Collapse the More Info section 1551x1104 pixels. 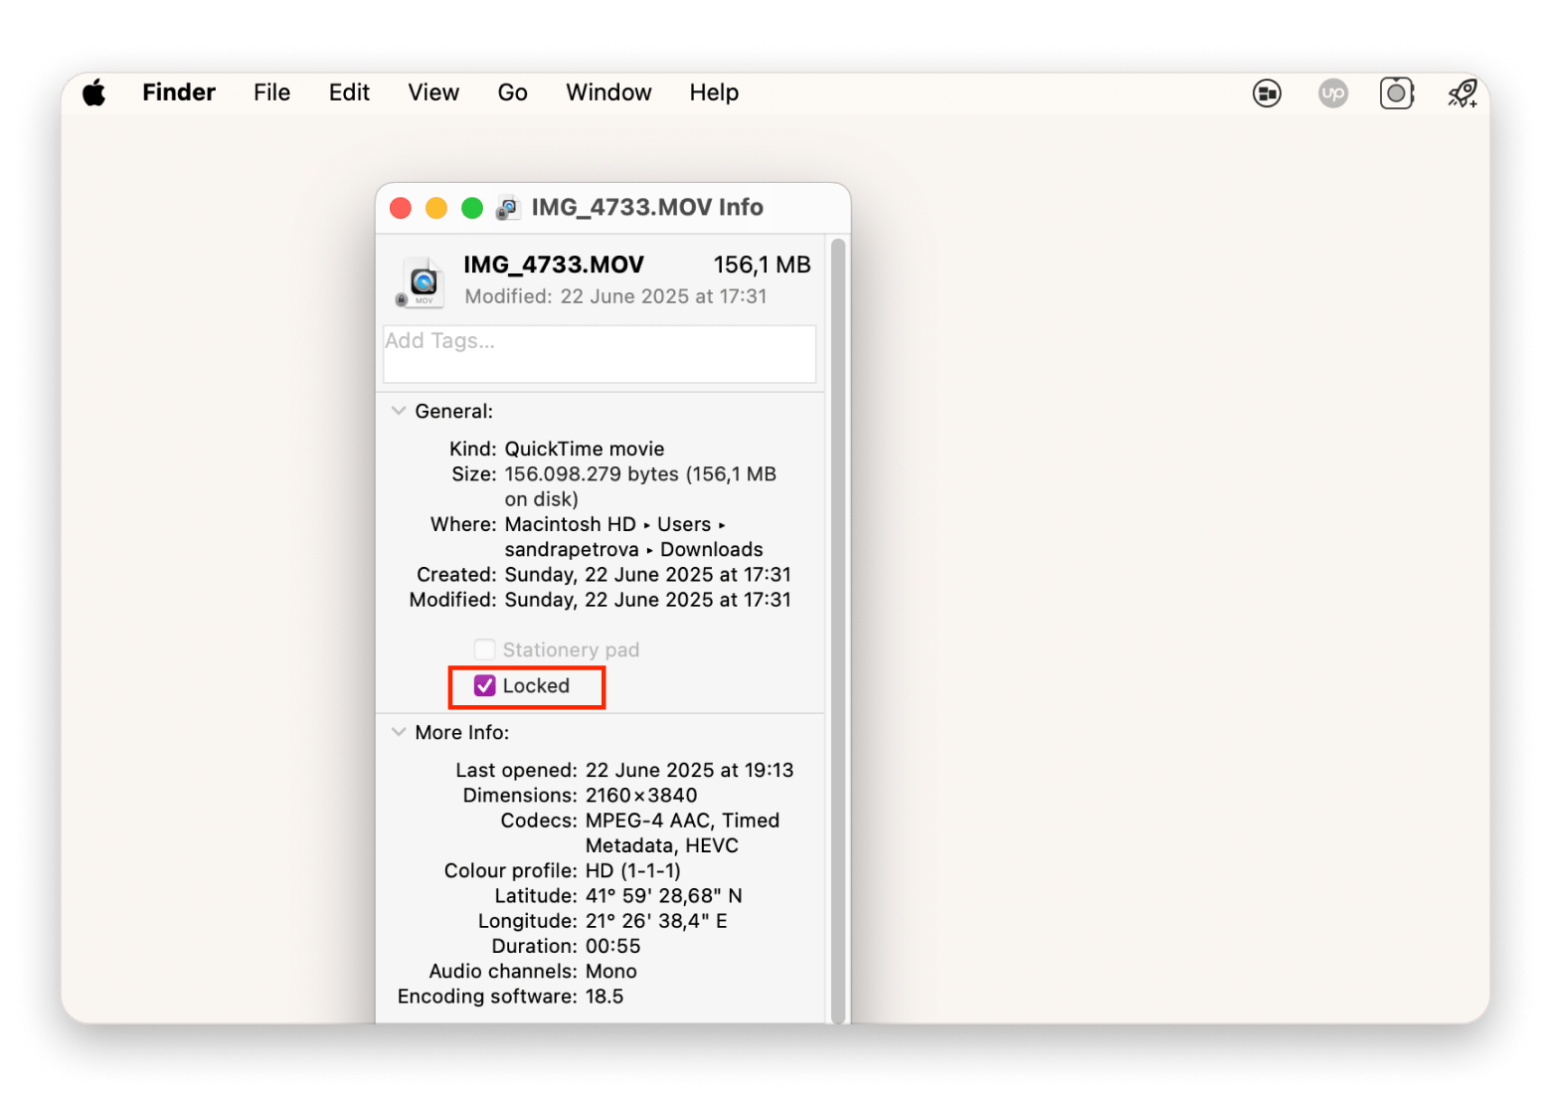tap(399, 732)
